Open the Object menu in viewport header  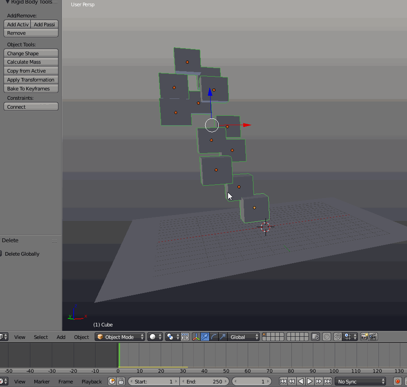coord(81,337)
